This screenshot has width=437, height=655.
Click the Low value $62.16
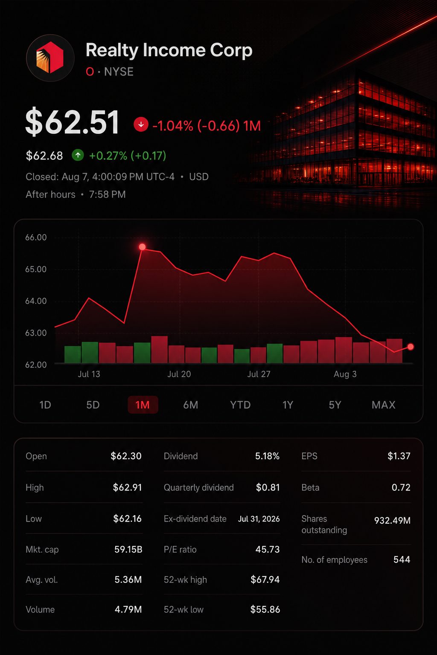tap(127, 519)
